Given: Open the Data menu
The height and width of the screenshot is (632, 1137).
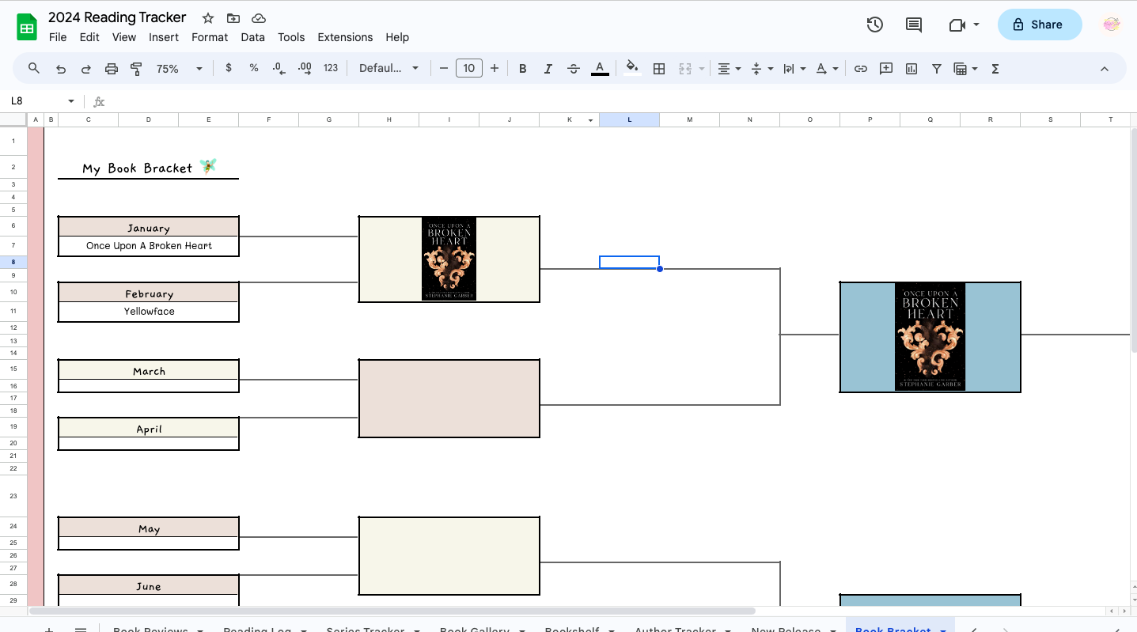Looking at the screenshot, I should click(253, 37).
